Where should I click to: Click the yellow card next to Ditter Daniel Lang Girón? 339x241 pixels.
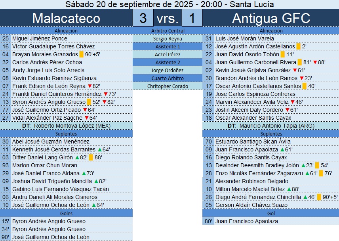click(x=91, y=157)
